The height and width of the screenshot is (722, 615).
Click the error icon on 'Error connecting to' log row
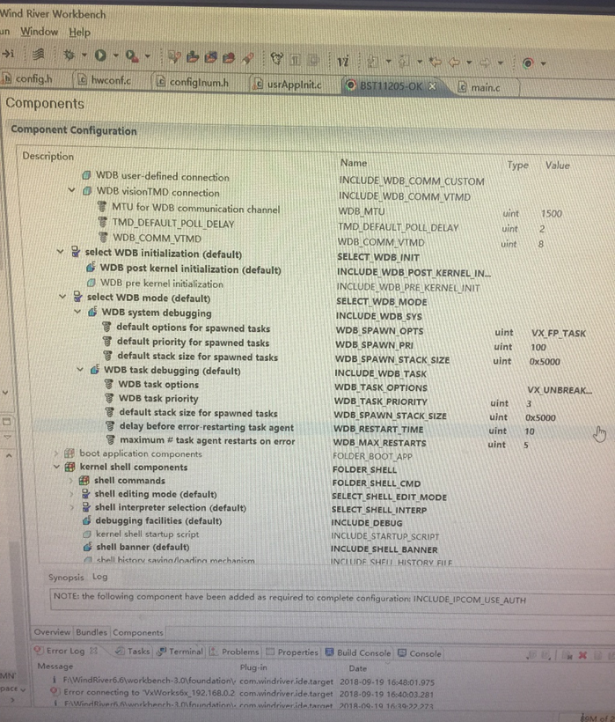click(55, 691)
